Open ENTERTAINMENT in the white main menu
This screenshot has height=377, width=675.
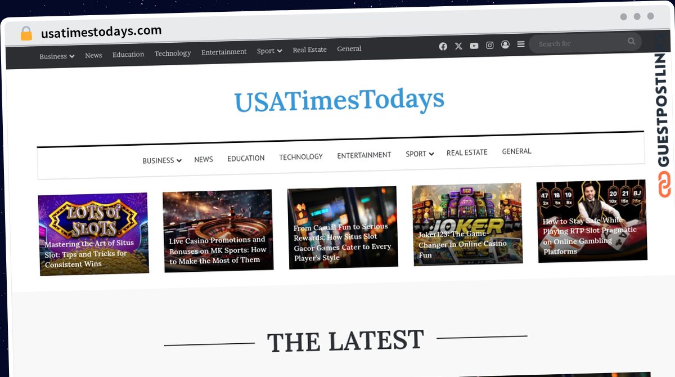tap(364, 155)
